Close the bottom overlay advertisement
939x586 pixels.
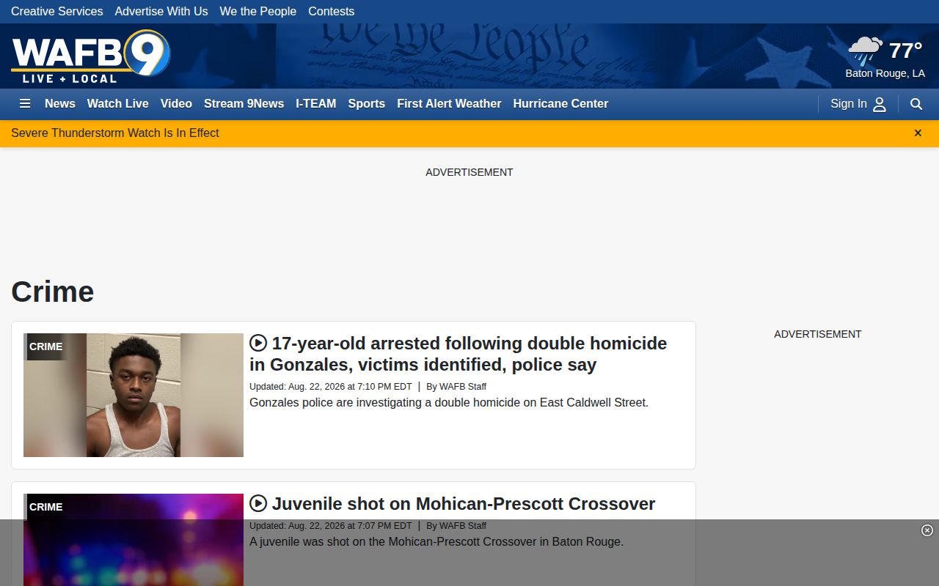[927, 530]
